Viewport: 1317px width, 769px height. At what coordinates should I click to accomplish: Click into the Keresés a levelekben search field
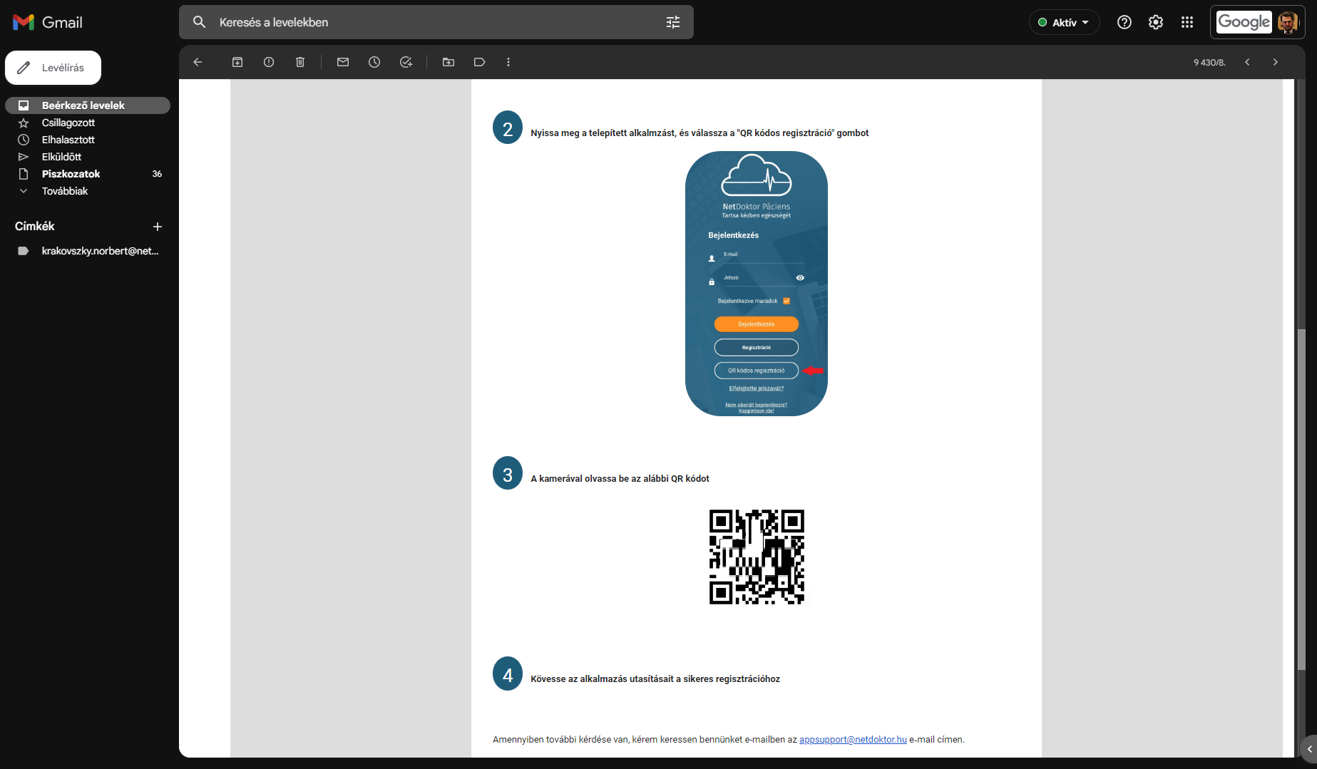click(x=436, y=22)
